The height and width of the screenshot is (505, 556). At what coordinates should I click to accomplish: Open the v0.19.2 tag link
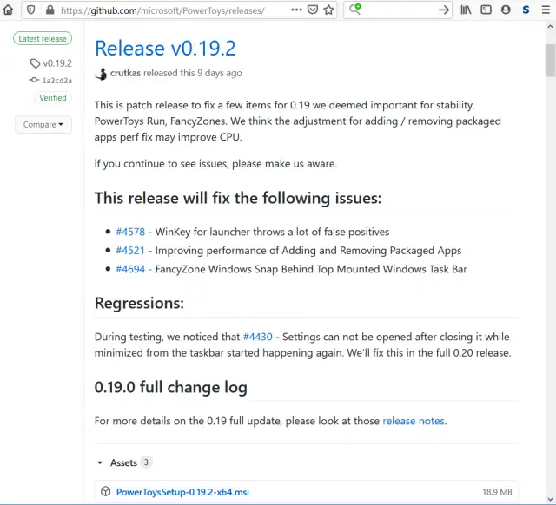[x=57, y=63]
